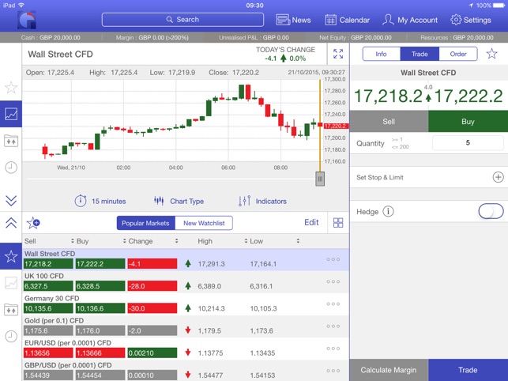Favourite Wall Street CFD in trade panel

[491, 54]
